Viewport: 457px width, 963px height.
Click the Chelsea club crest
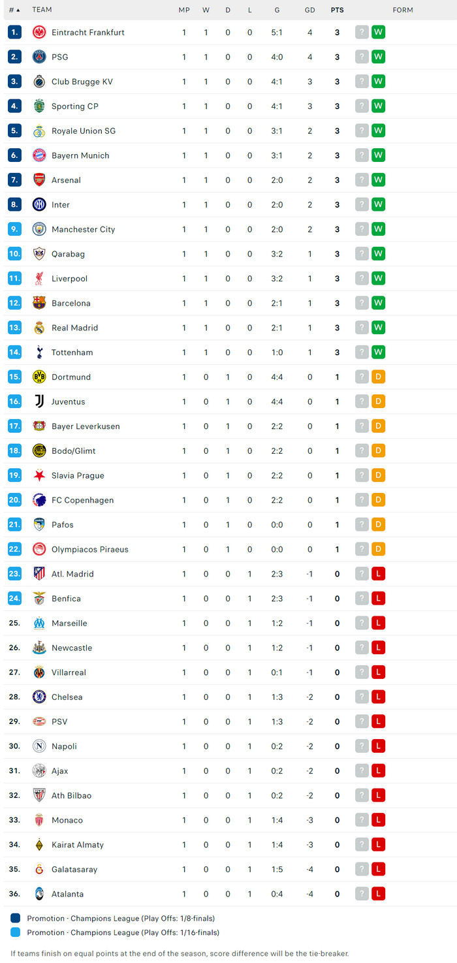click(x=39, y=697)
